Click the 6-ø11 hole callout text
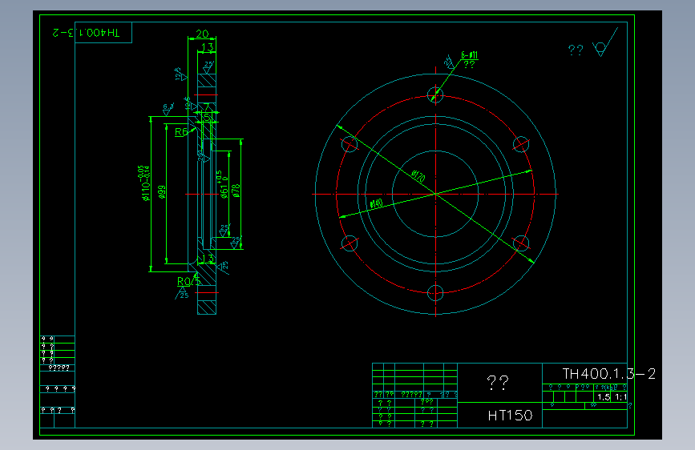 pos(470,55)
